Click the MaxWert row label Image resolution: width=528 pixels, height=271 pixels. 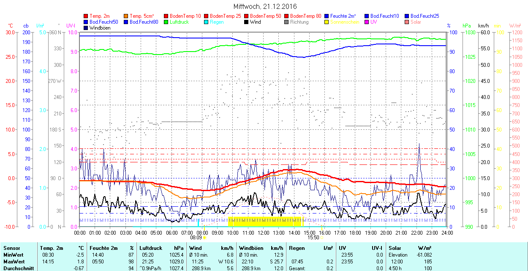coord(14,261)
